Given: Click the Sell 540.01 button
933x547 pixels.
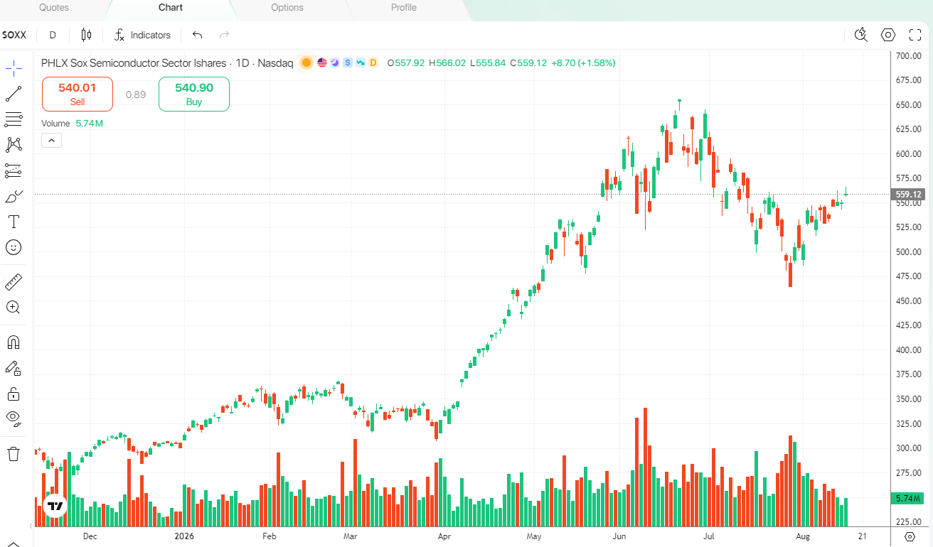Looking at the screenshot, I should pos(78,94).
